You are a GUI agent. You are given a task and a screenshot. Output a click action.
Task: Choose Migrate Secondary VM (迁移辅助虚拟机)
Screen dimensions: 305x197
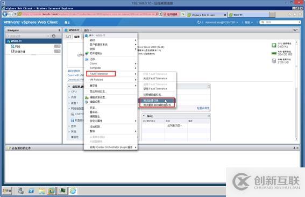[157, 95]
